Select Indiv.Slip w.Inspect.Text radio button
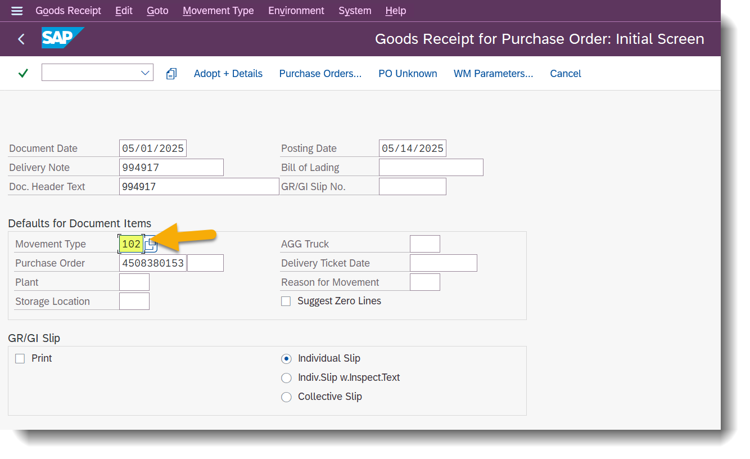Screen dimensions: 750x459 point(287,377)
